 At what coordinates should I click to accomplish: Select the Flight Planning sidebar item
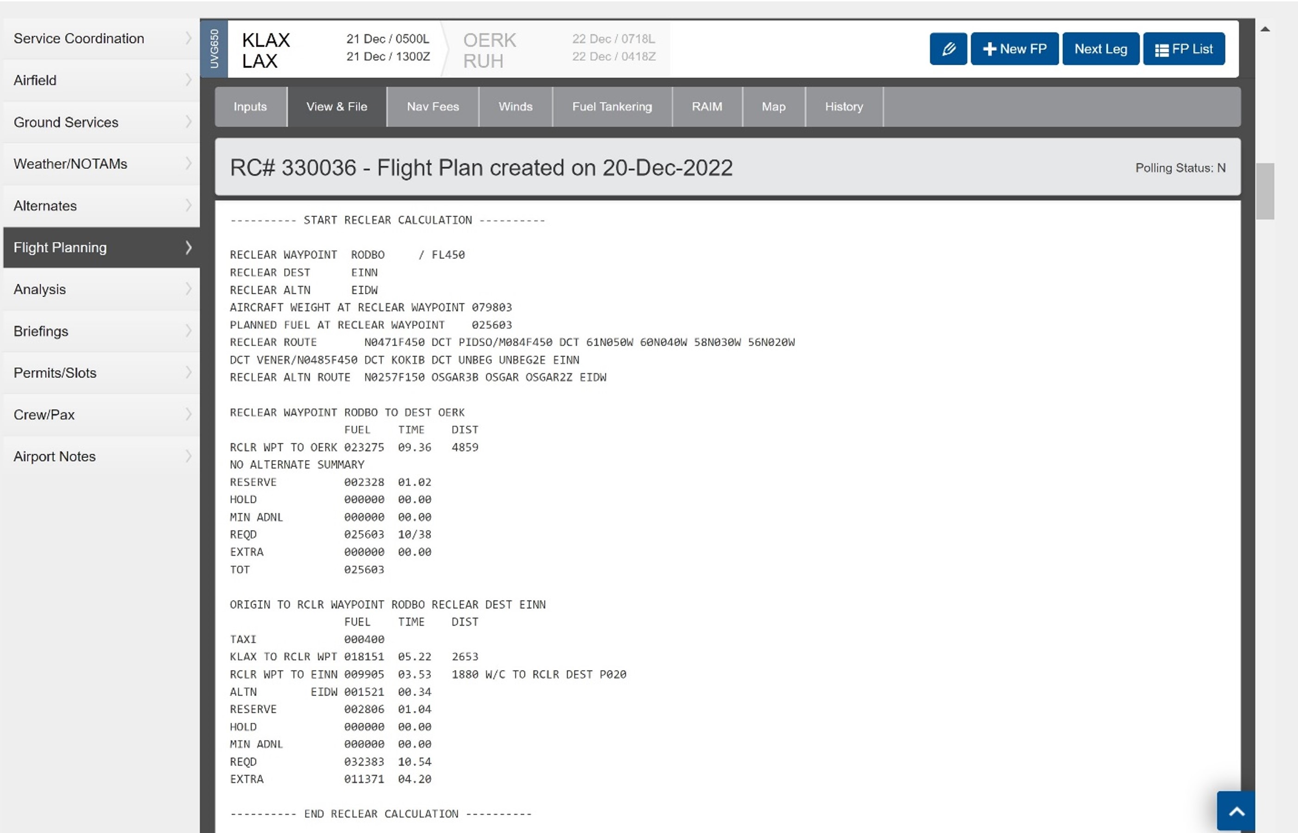click(x=101, y=248)
